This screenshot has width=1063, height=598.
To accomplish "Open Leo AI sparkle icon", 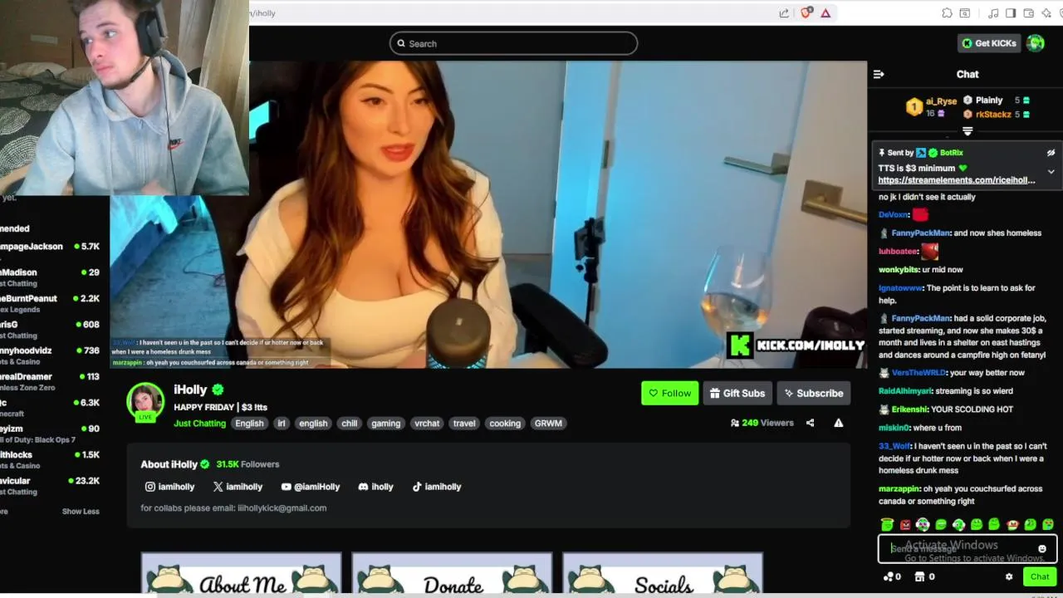I will click(x=1046, y=13).
